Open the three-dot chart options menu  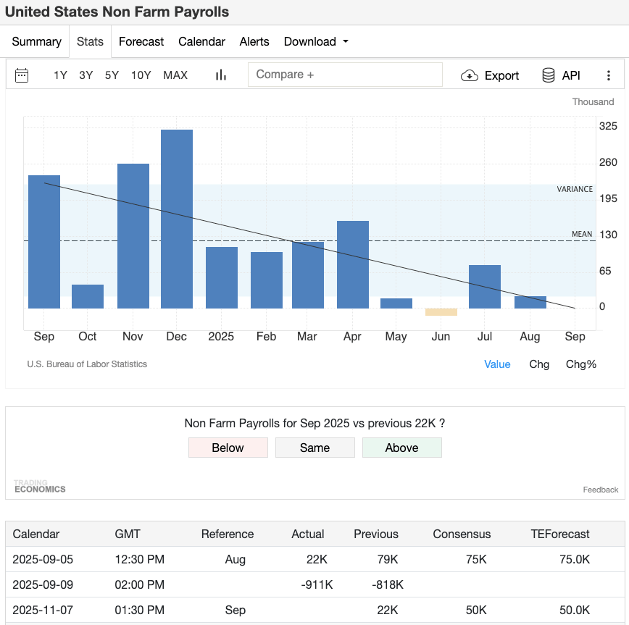[609, 75]
